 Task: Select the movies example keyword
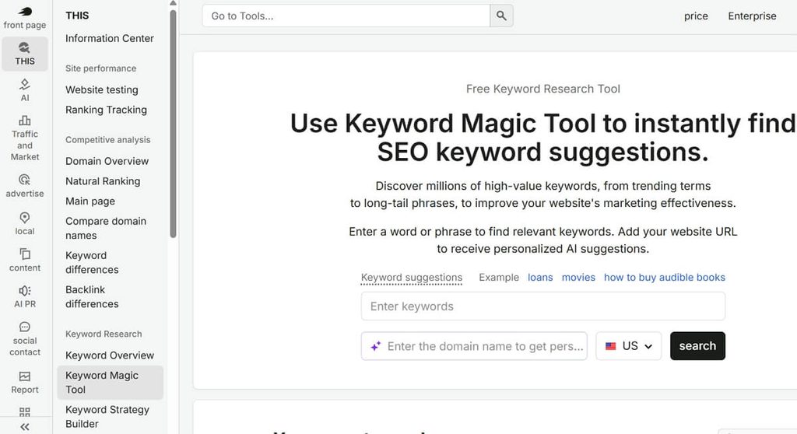pos(578,278)
